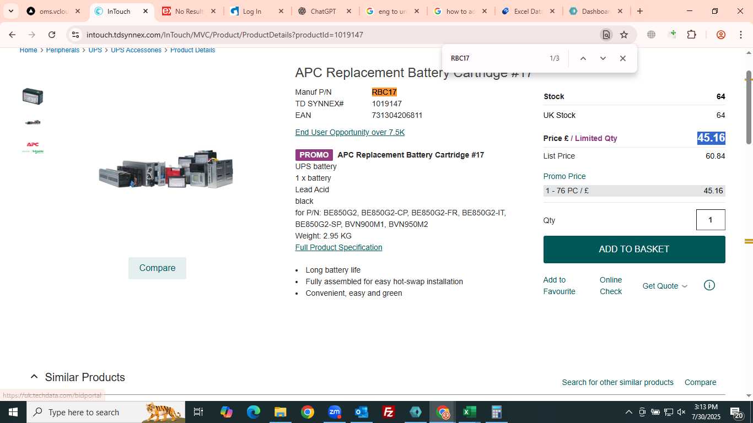Click the Qty input field
This screenshot has width=753, height=423.
(711, 220)
